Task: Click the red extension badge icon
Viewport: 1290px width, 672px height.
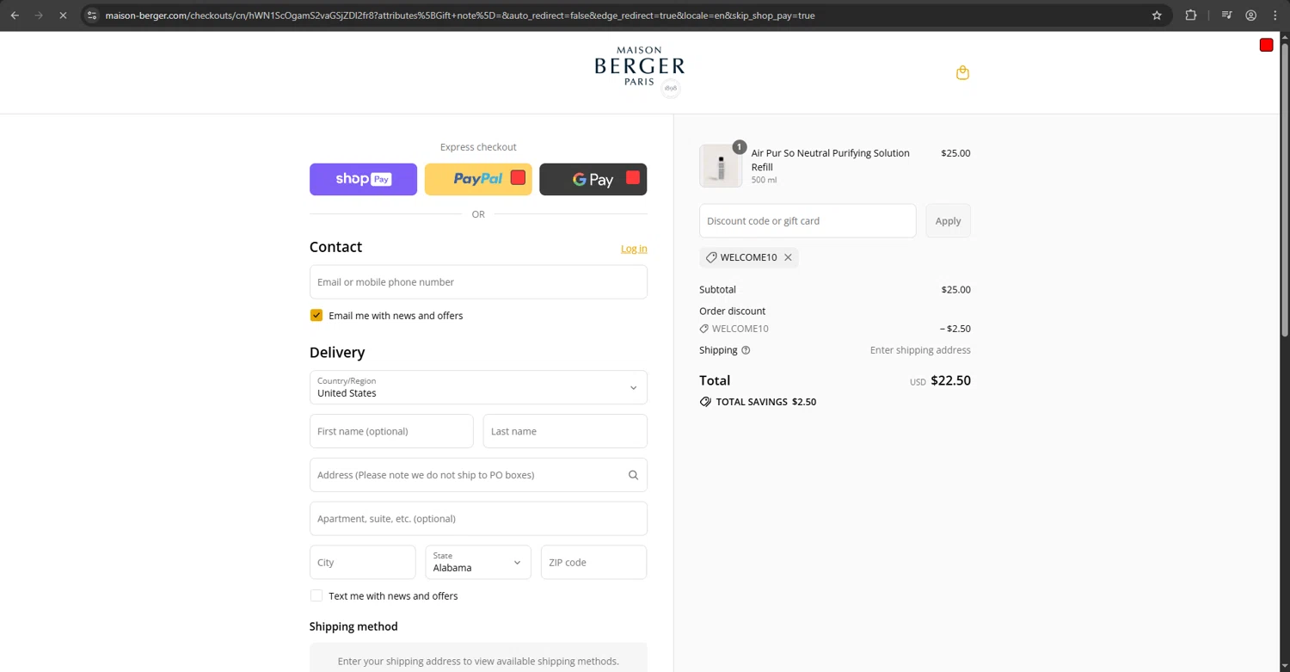Action: pos(1266,45)
